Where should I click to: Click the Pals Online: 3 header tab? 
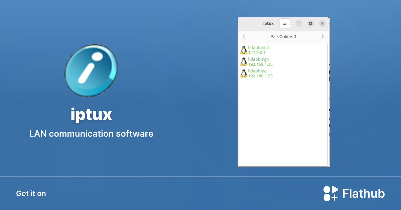(283, 36)
